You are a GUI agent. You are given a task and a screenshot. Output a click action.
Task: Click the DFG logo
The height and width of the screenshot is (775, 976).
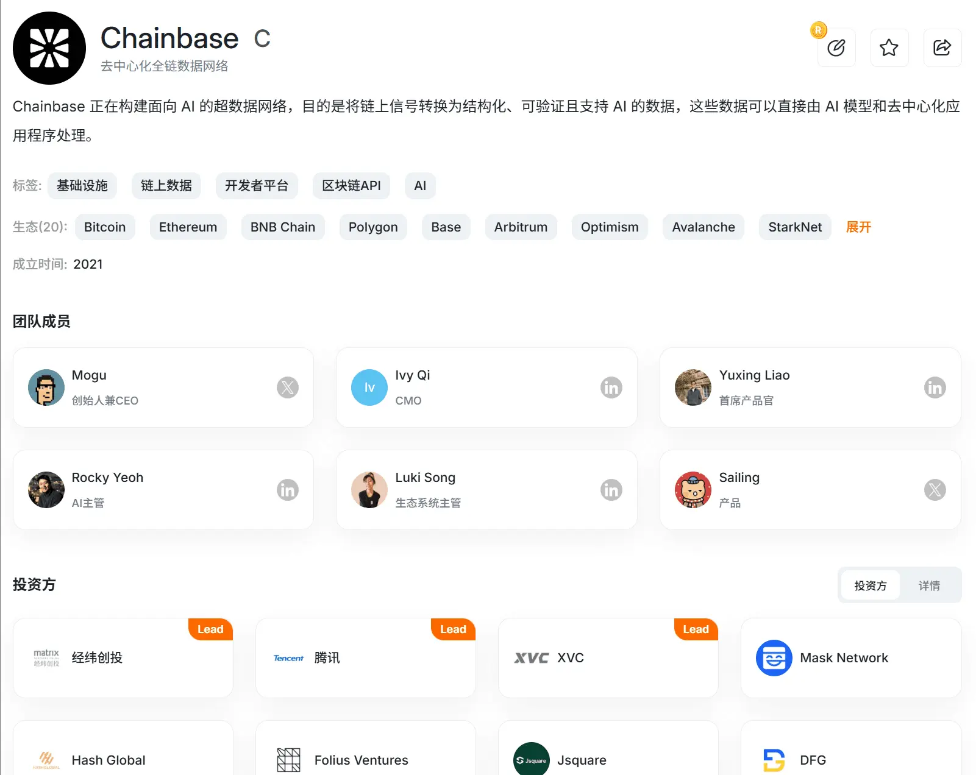click(x=774, y=760)
